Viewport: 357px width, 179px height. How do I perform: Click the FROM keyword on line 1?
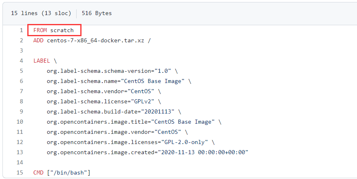pos(40,30)
